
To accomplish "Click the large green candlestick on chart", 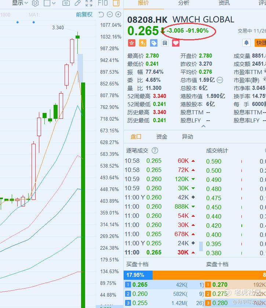I will pos(83,195).
